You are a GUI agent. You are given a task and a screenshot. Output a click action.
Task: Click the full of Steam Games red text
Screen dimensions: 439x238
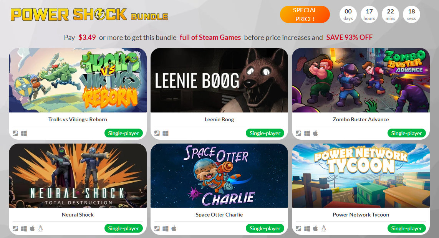(210, 38)
